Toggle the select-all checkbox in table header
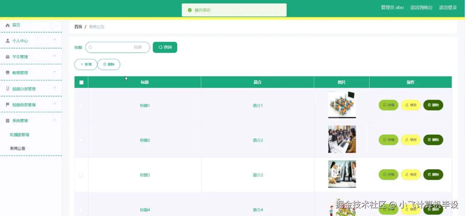This screenshot has width=465, height=216. 81,82
